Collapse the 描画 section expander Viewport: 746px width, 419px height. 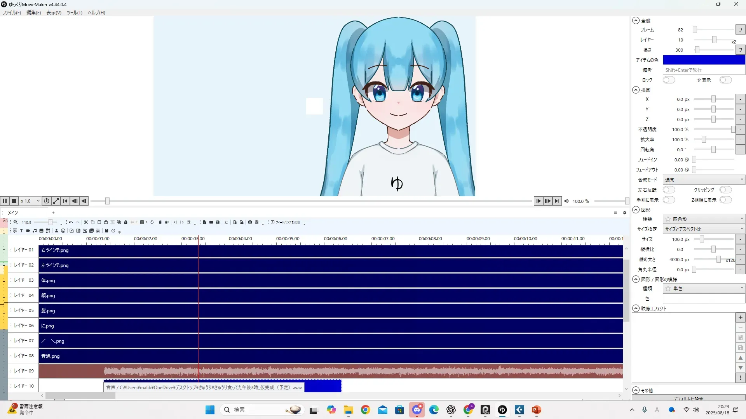[636, 90]
